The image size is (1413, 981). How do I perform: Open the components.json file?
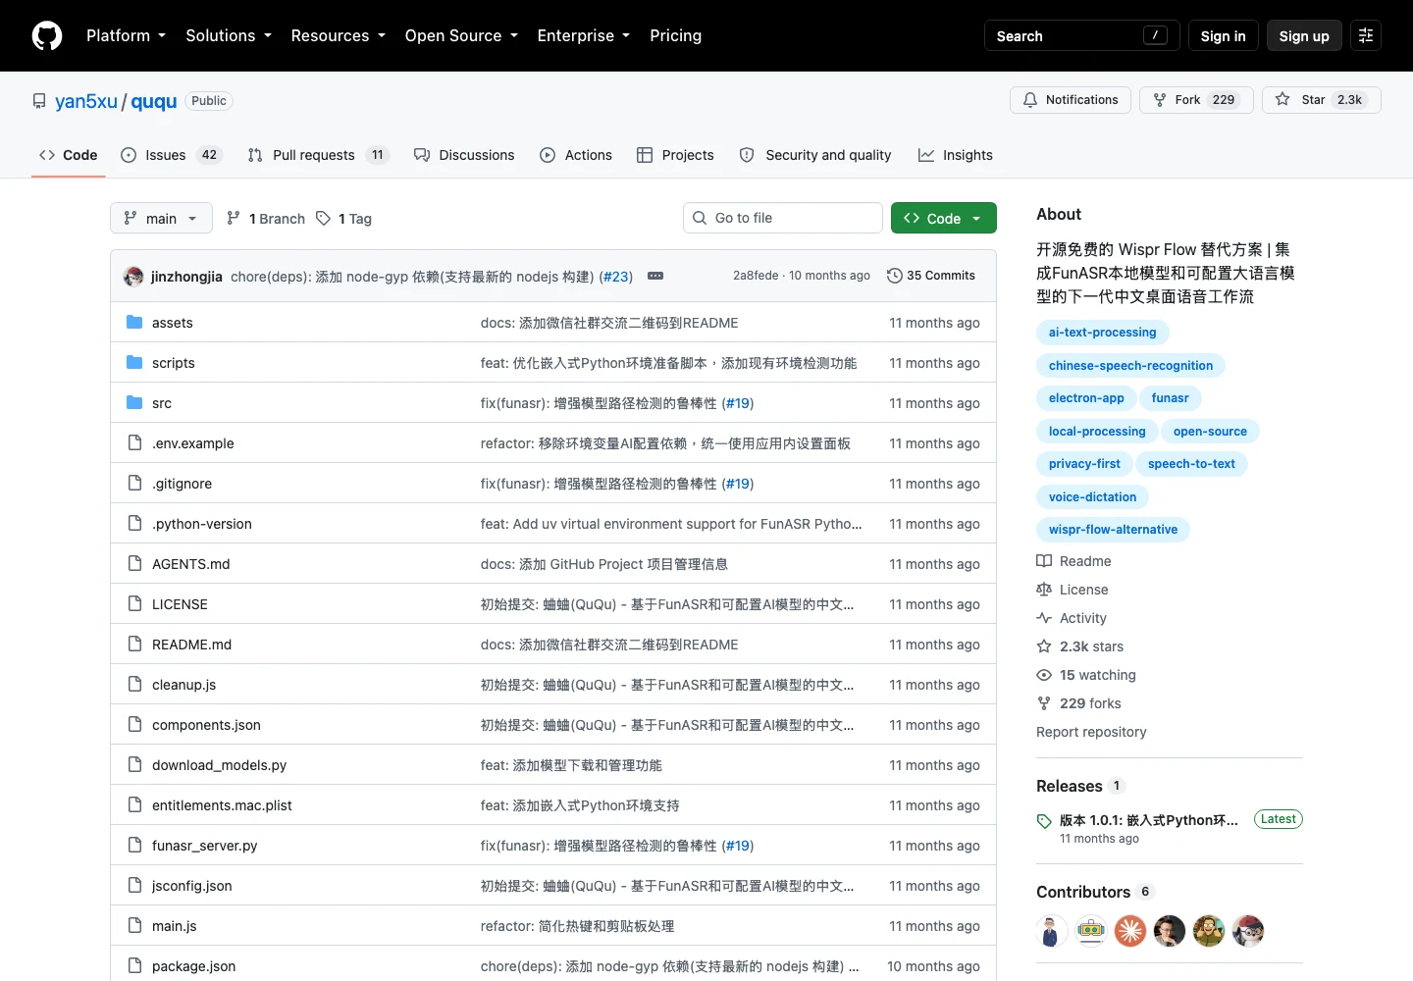(x=206, y=725)
